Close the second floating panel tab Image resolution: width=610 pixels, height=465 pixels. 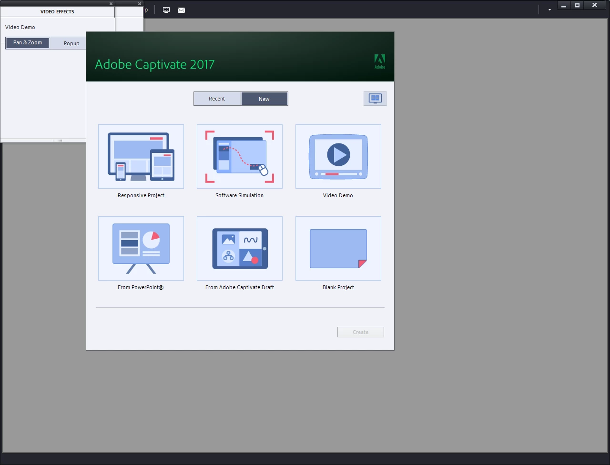pyautogui.click(x=140, y=3)
